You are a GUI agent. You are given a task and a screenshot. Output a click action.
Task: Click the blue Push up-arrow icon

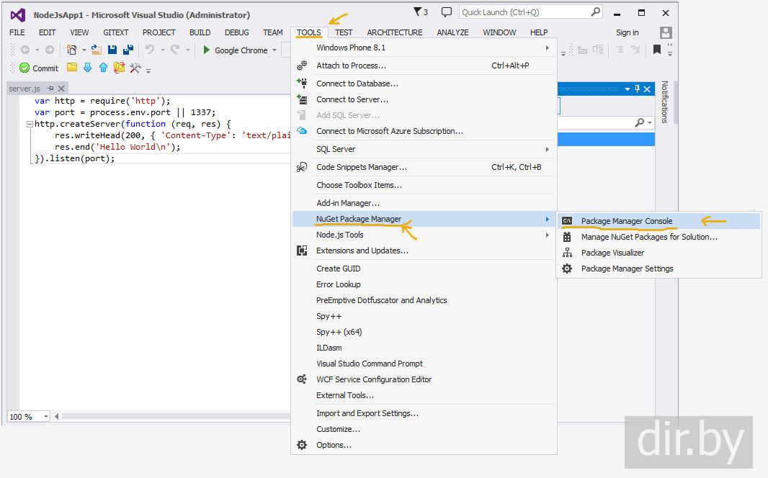pyautogui.click(x=103, y=68)
